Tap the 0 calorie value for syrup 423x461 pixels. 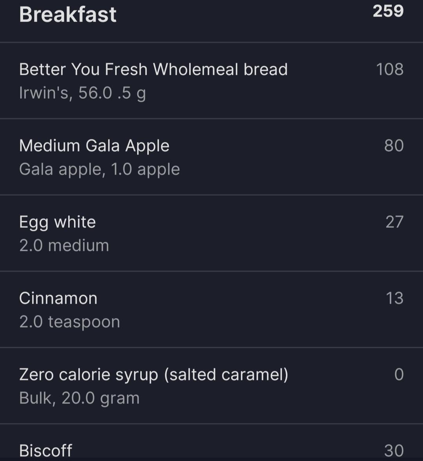click(x=399, y=374)
